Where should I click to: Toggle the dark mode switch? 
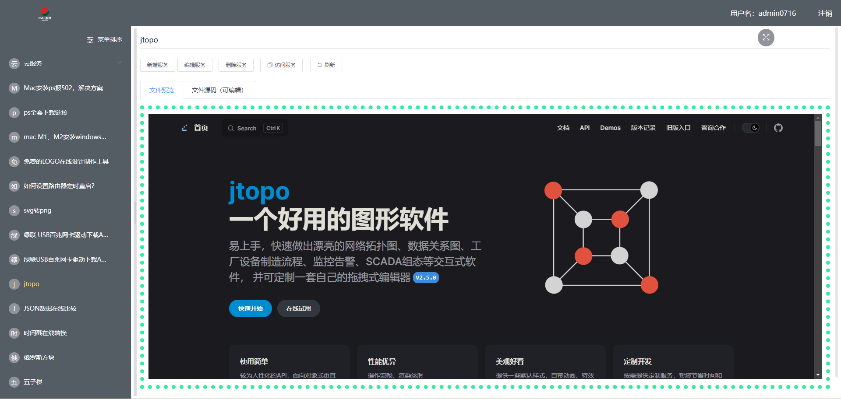(x=750, y=128)
